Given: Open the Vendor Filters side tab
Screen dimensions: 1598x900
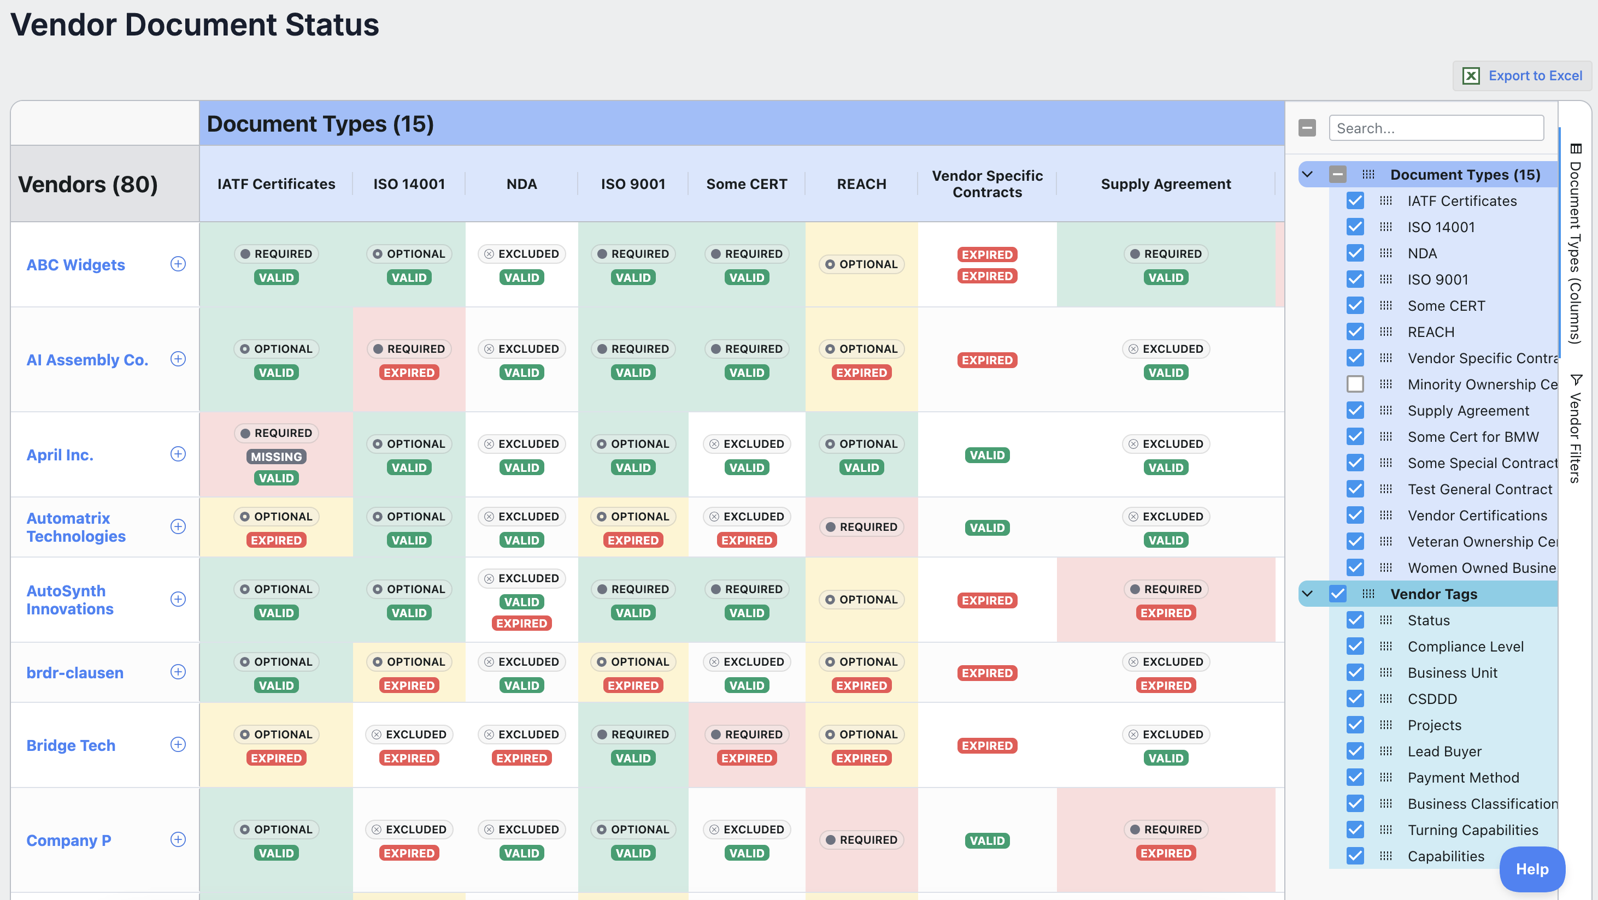Looking at the screenshot, I should [1576, 429].
